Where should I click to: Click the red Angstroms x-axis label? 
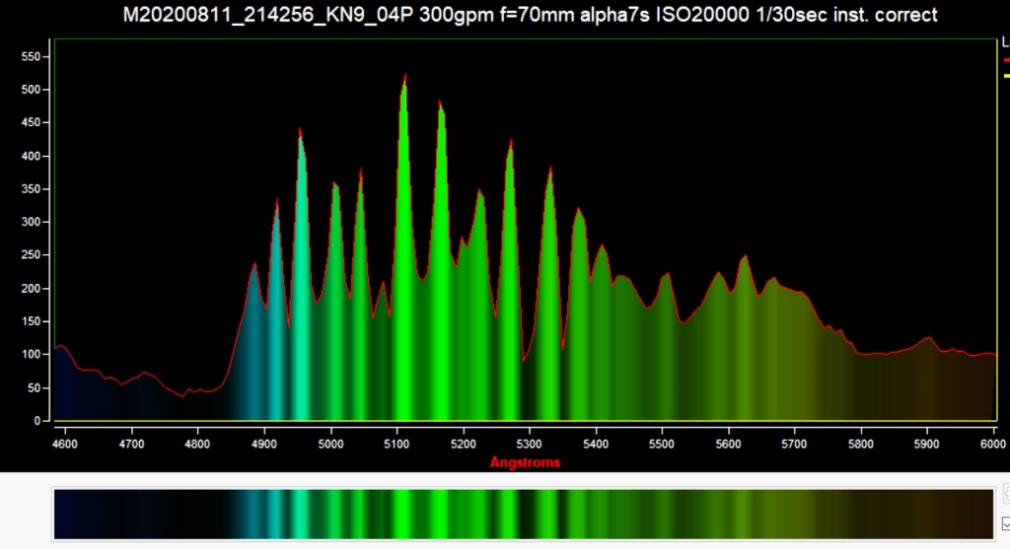pos(525,462)
